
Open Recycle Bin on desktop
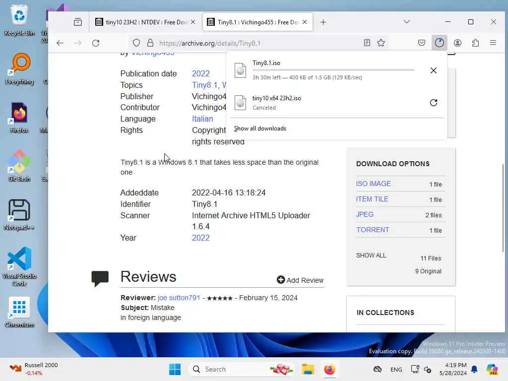click(x=19, y=20)
